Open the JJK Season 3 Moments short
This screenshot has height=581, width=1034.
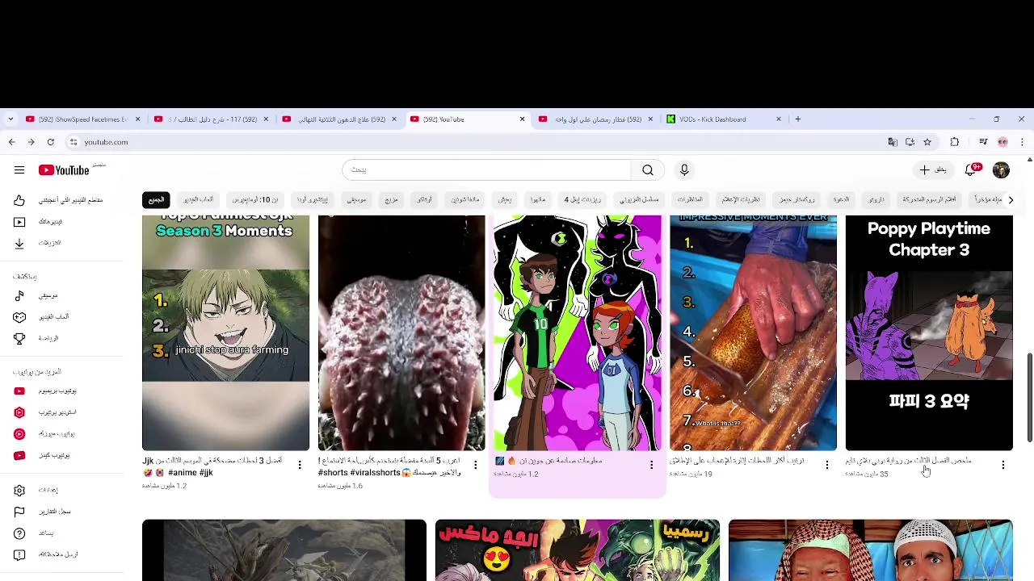(x=225, y=332)
